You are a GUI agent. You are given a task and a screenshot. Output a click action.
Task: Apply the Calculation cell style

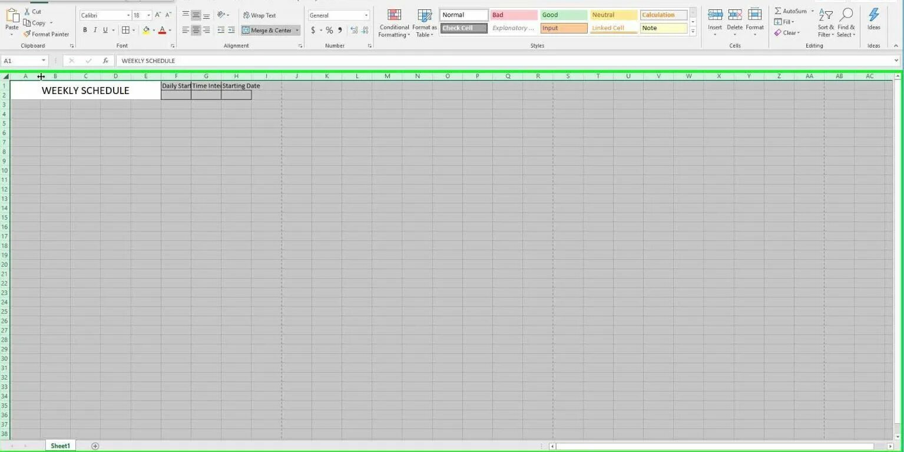[x=664, y=15]
